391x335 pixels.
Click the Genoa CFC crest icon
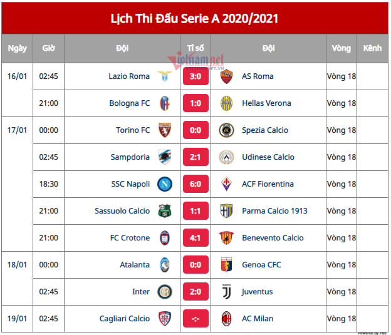click(226, 265)
